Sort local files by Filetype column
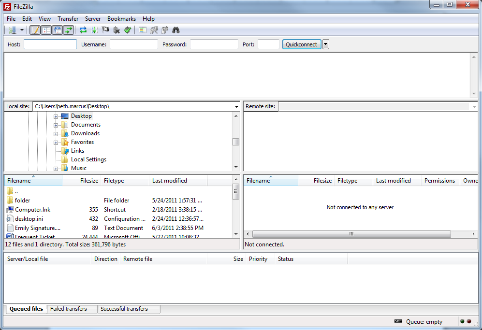The width and height of the screenshot is (482, 330). click(x=125, y=181)
